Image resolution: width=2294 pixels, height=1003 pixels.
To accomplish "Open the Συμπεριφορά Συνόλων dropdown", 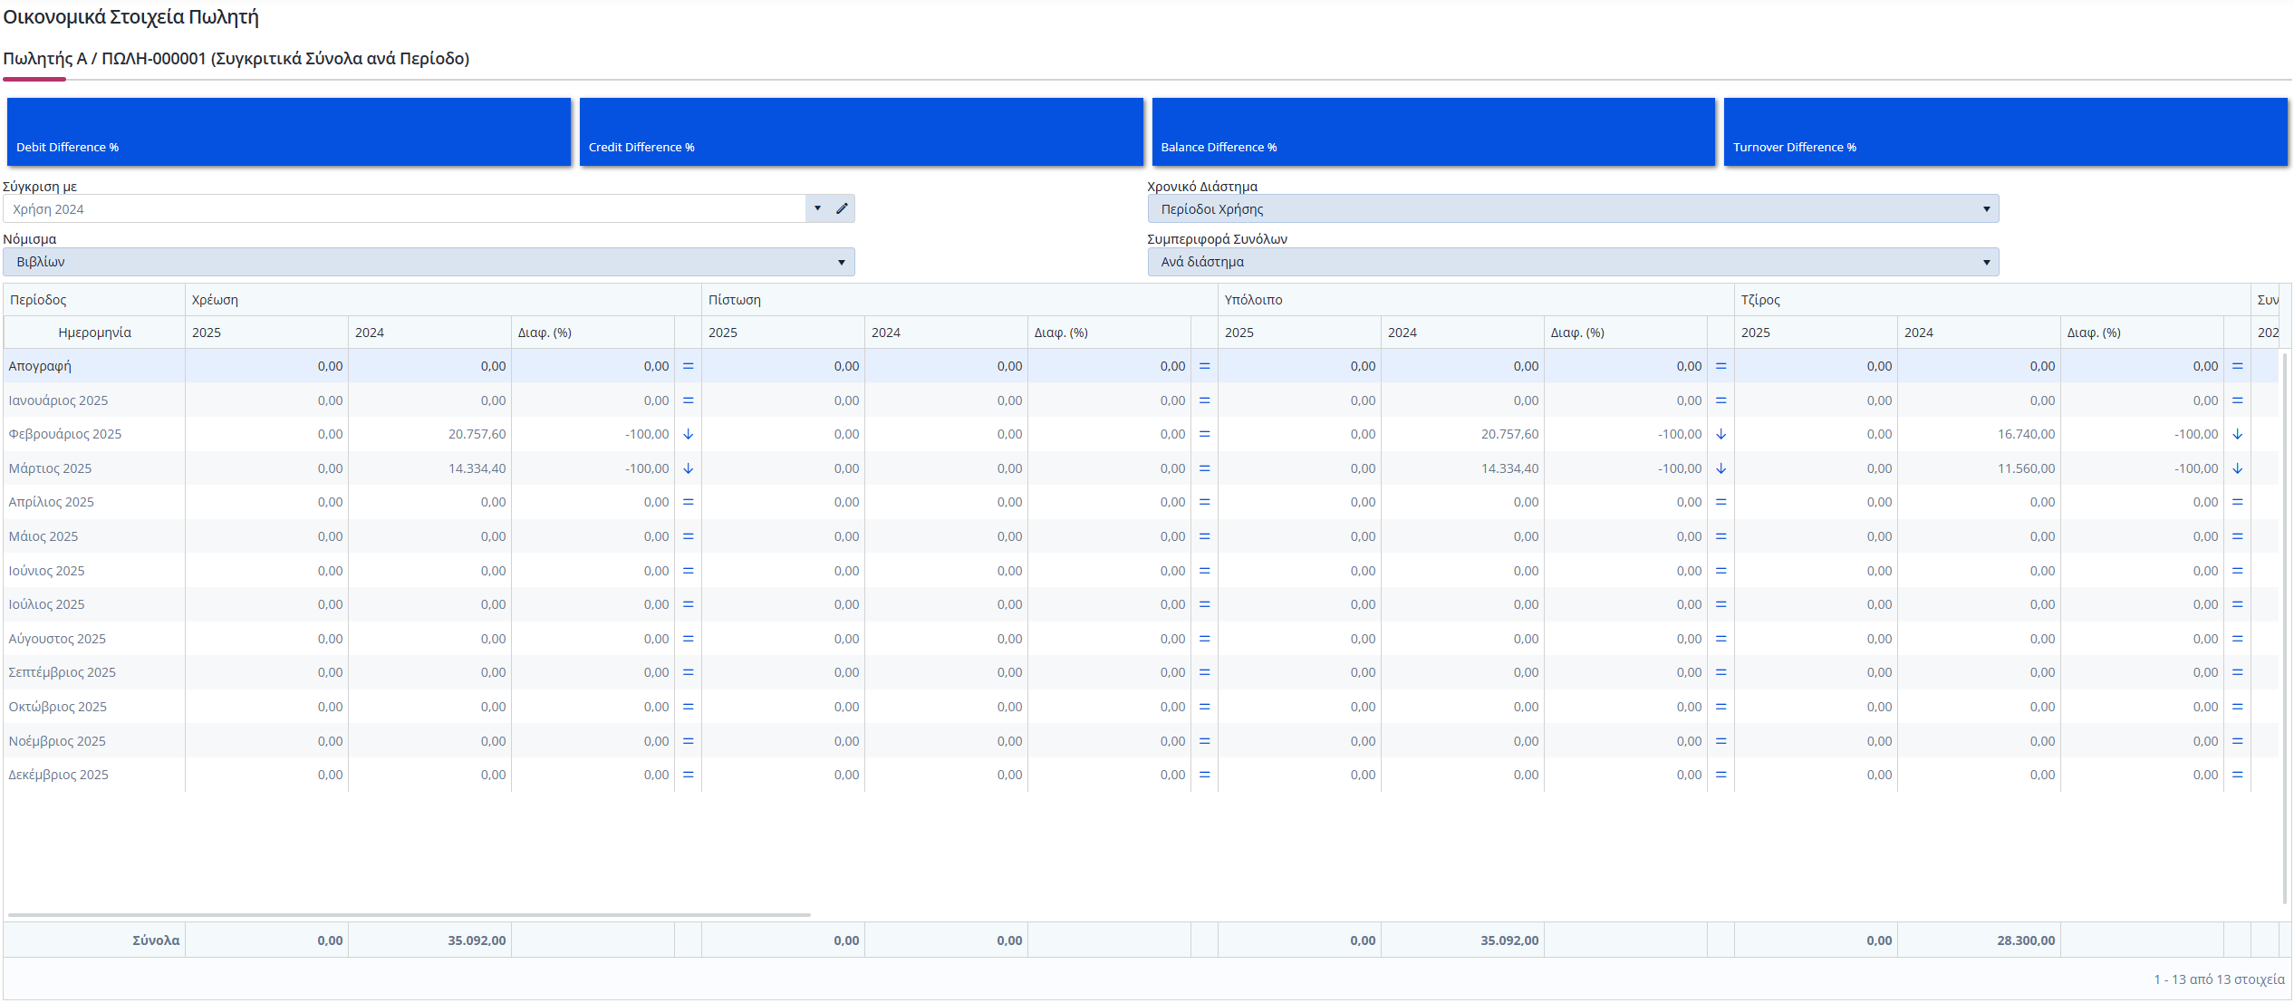I will (1573, 262).
